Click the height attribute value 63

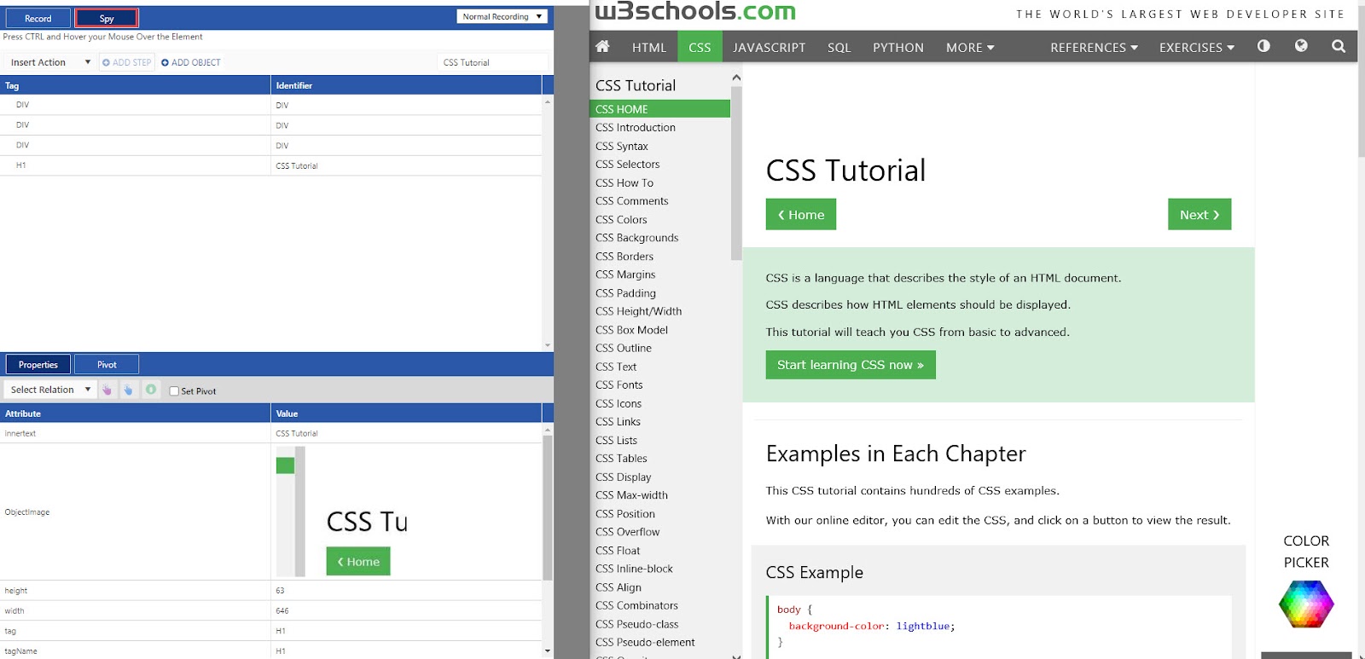(x=280, y=591)
